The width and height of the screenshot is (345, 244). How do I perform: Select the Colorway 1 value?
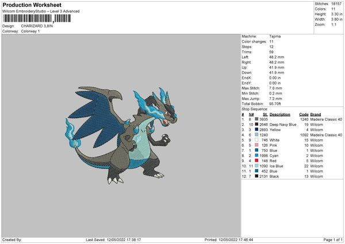coord(30,31)
